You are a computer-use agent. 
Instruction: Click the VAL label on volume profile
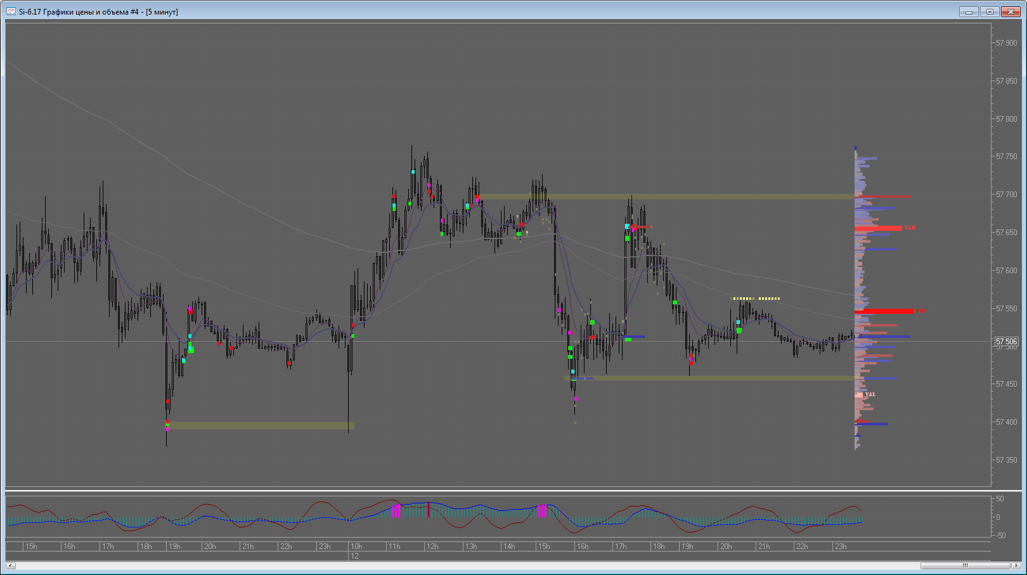click(870, 394)
